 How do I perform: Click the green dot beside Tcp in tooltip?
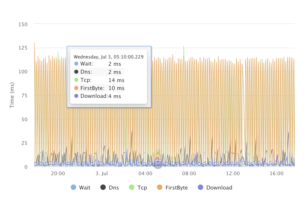[x=76, y=80]
